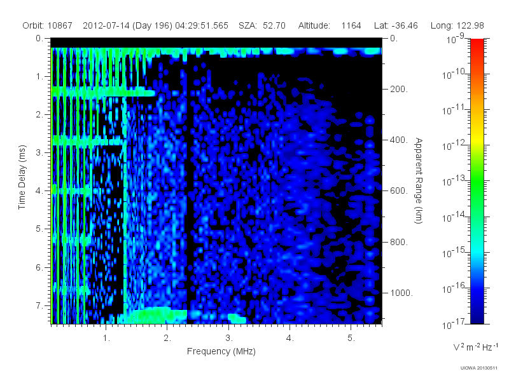Click the '400.' apparent range tick label

tap(399, 140)
